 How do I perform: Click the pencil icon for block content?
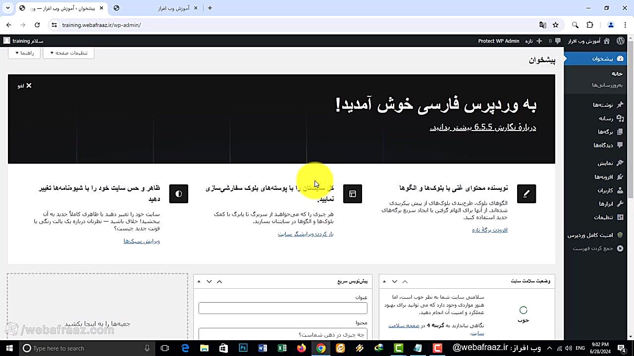point(526,194)
